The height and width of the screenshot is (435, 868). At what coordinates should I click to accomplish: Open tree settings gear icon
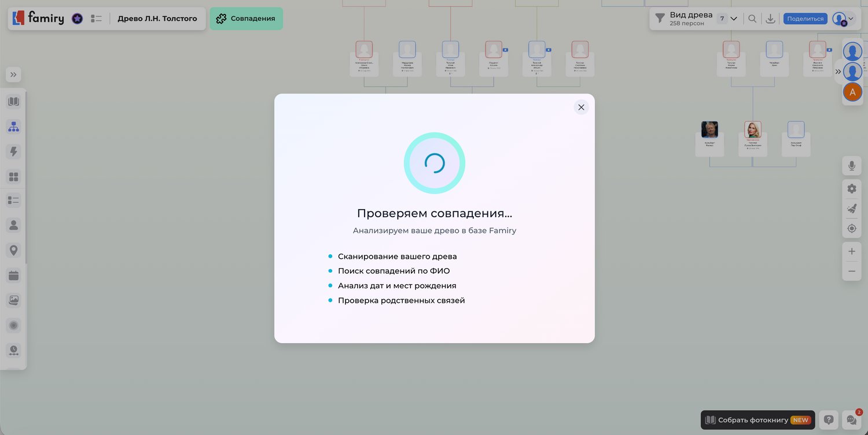(851, 188)
